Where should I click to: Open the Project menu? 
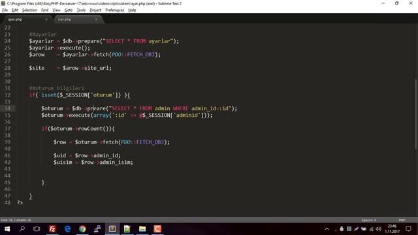click(x=95, y=10)
